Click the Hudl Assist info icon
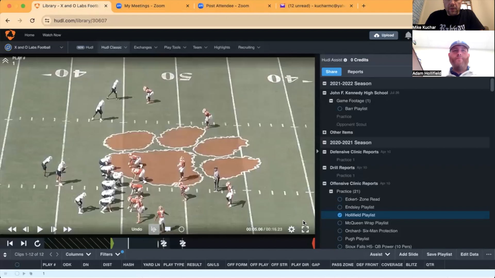The height and width of the screenshot is (278, 495). (x=345, y=60)
